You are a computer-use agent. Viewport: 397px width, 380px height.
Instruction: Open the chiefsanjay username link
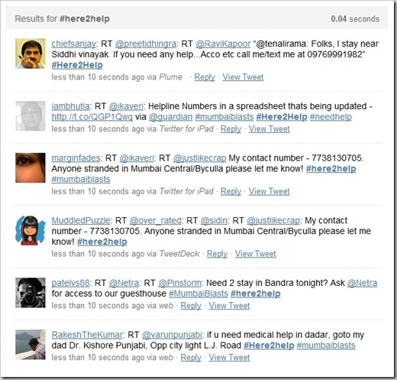pyautogui.click(x=74, y=44)
